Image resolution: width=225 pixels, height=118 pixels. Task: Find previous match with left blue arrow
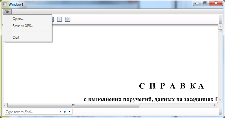click(60, 112)
